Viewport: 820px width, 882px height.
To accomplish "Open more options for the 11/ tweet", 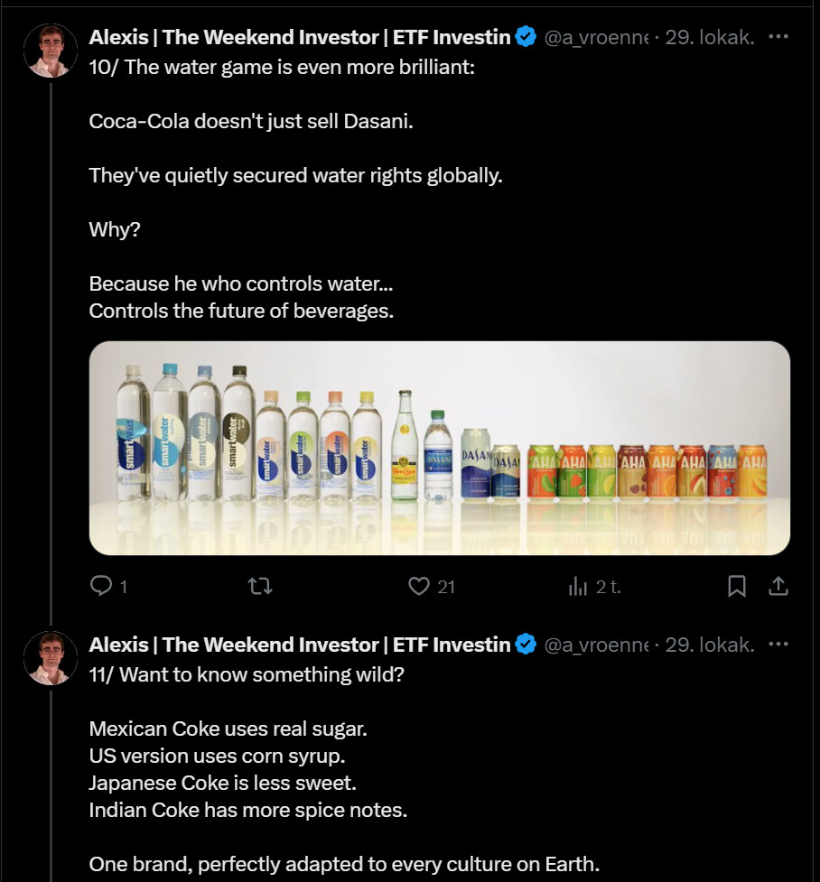I will coord(778,645).
